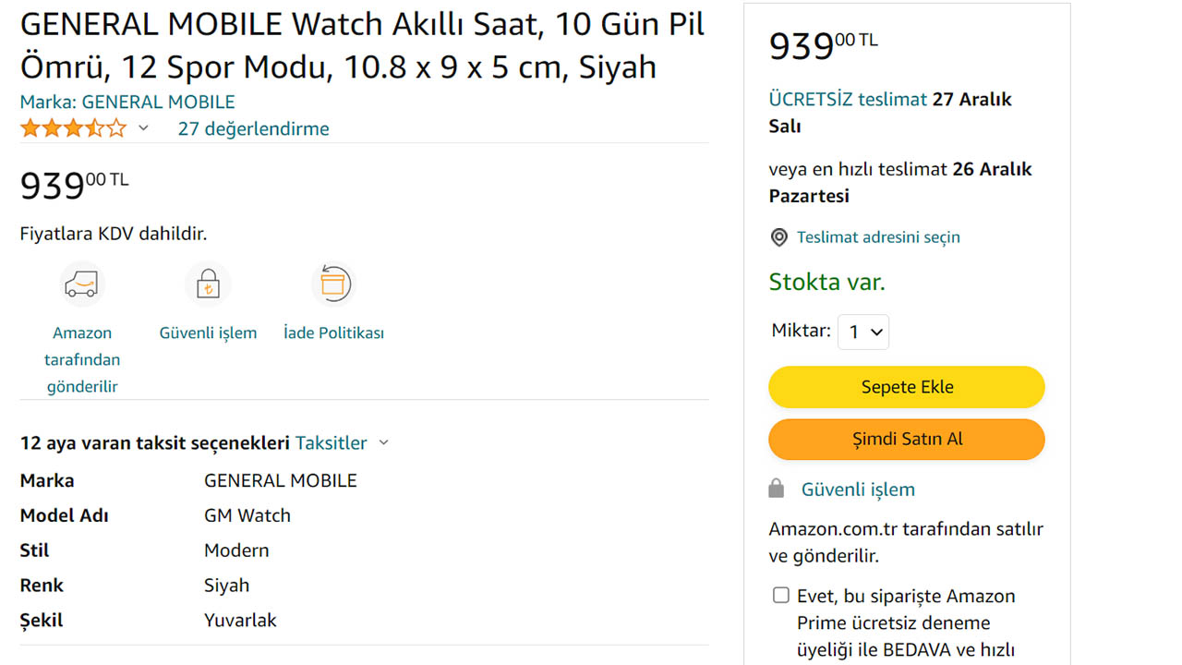Click the star rating icons
This screenshot has height=665, width=1182.
73,128
